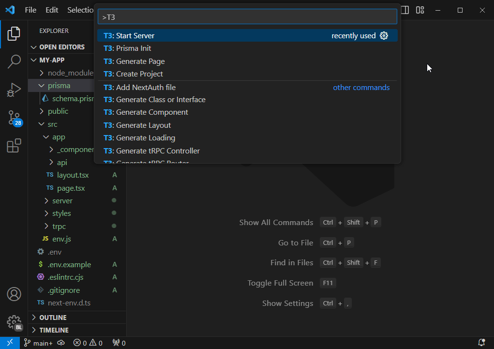494x349 pixels.
Task: Open the Run and Debug view
Action: (14, 90)
